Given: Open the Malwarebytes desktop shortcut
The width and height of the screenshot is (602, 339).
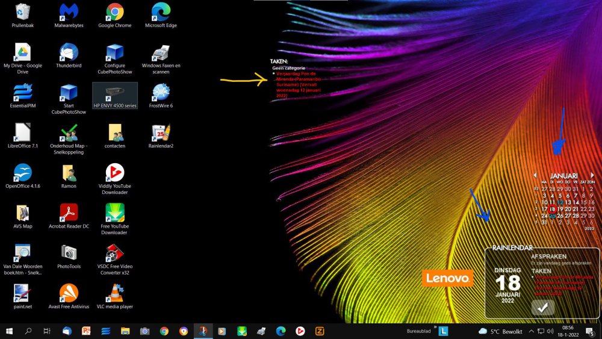Looking at the screenshot, I should [x=69, y=12].
